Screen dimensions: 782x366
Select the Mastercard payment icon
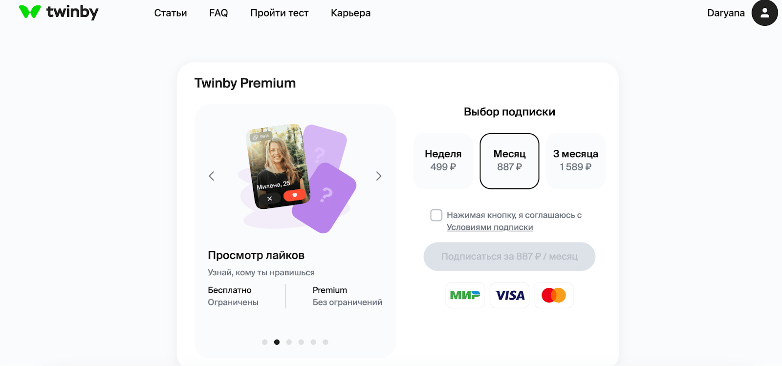tap(553, 295)
